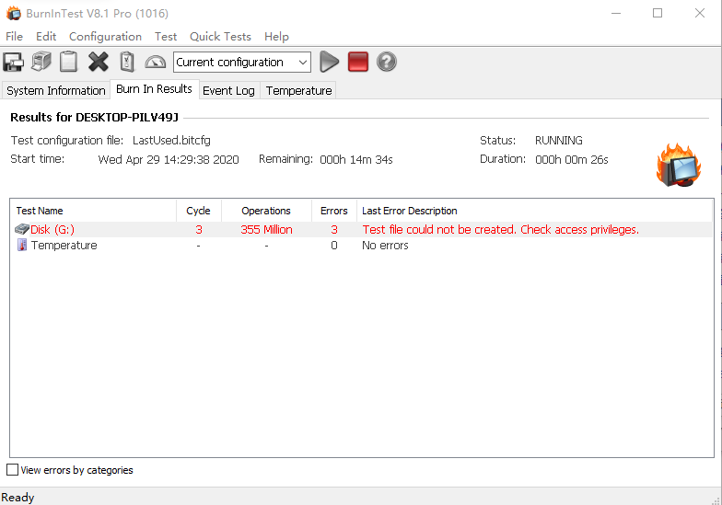Click the Disk (G:) drive icon

coord(22,229)
